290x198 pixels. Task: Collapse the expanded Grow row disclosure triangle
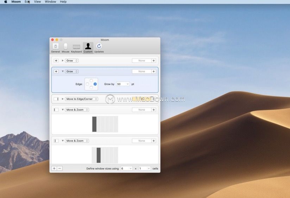pos(63,71)
